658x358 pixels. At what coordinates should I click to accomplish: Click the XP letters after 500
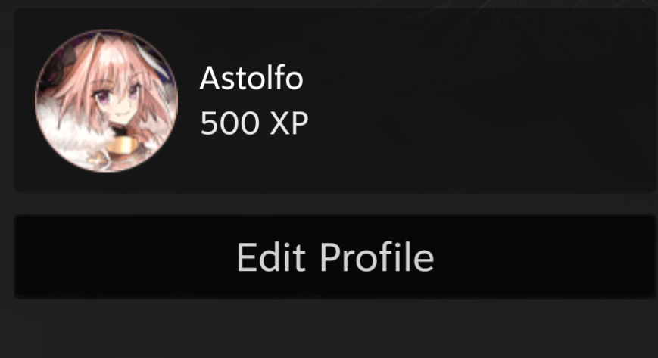[x=289, y=123]
